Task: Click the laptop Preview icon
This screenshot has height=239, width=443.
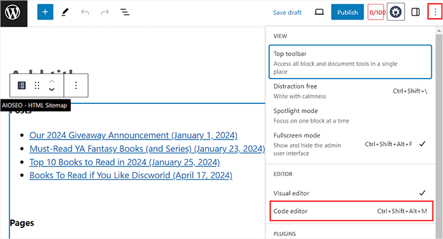Action: pos(319,12)
